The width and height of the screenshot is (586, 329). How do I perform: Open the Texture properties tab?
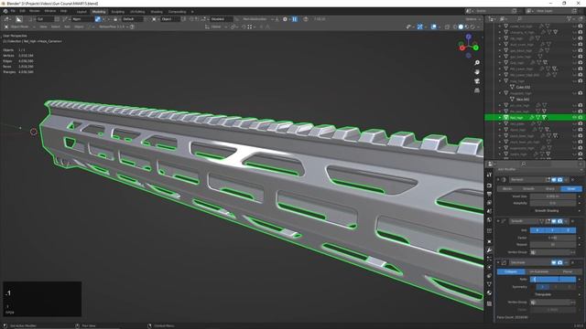[489, 303]
